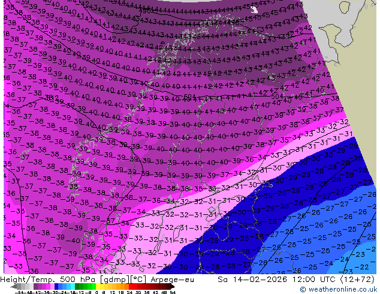Click the '-22' temperature value at bottom right

(363, 267)
